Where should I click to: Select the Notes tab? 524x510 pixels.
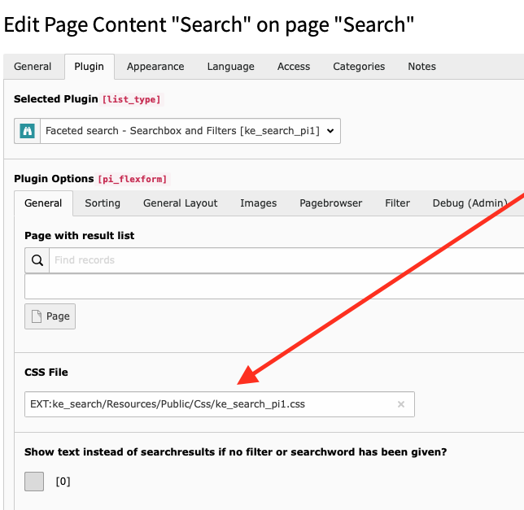pos(421,67)
